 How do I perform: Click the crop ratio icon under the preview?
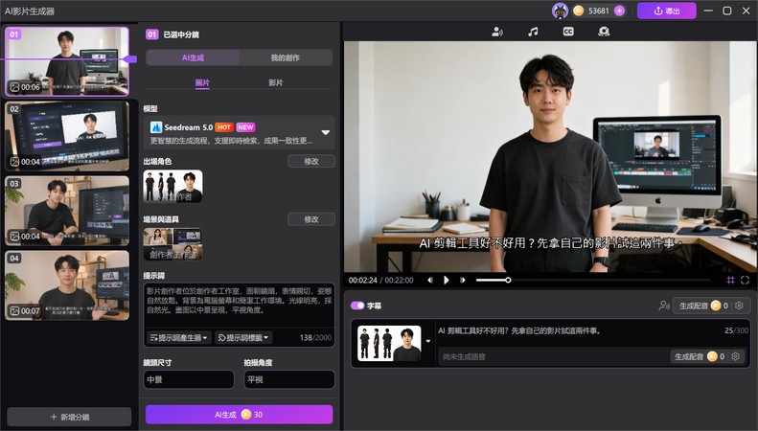click(x=730, y=280)
